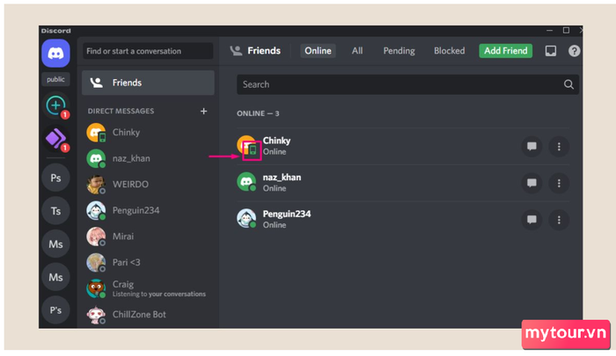This screenshot has width=616, height=356.
Task: Open the inbox icon in header
Action: (550, 51)
